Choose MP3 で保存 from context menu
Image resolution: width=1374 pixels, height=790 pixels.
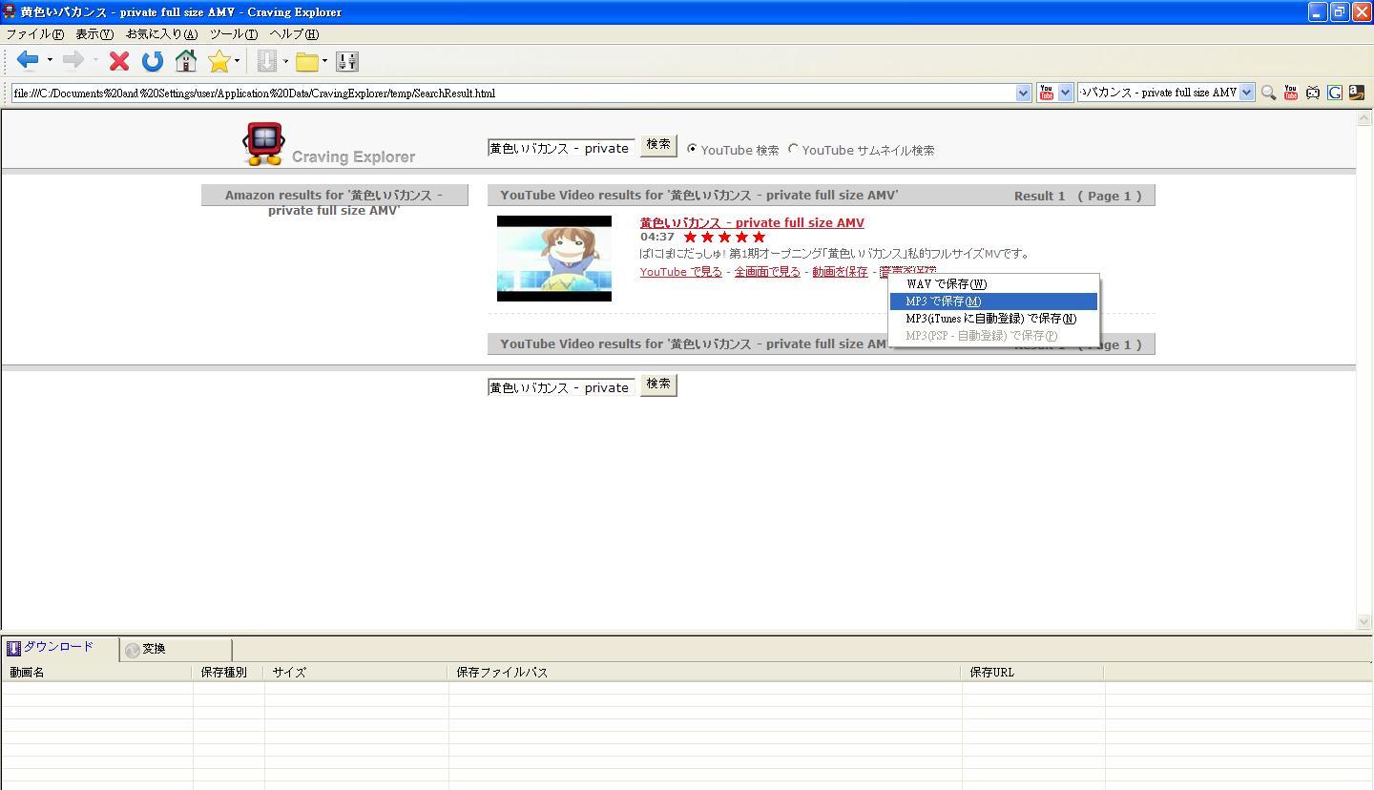(x=993, y=301)
